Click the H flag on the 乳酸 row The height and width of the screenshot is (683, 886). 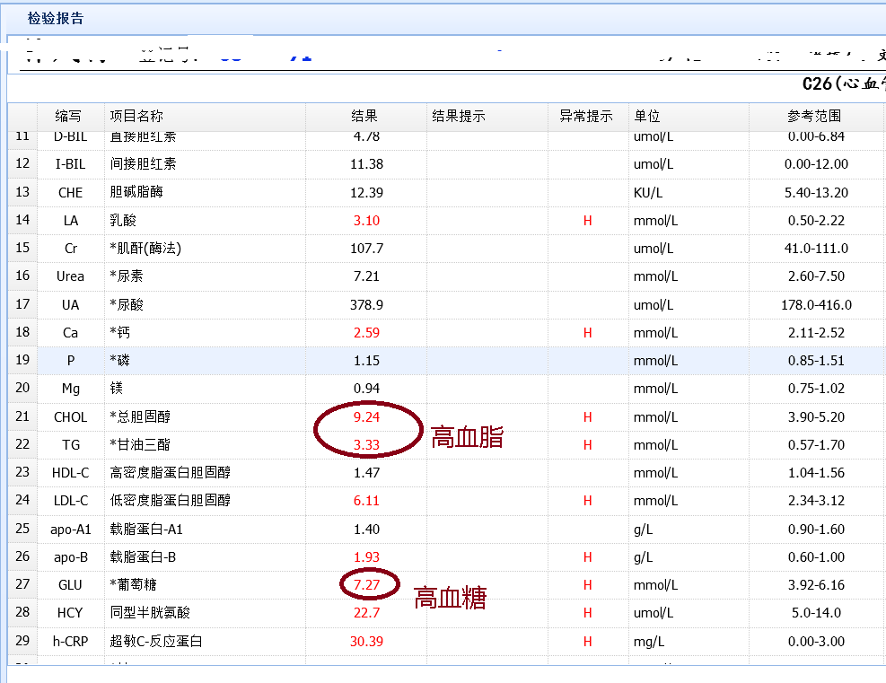pos(587,220)
